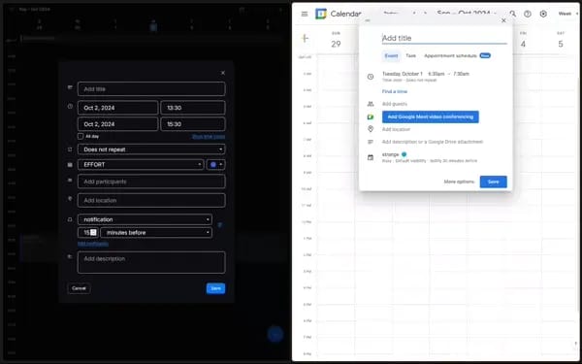
Task: Focus the Add description box in dark form
Action: point(151,263)
